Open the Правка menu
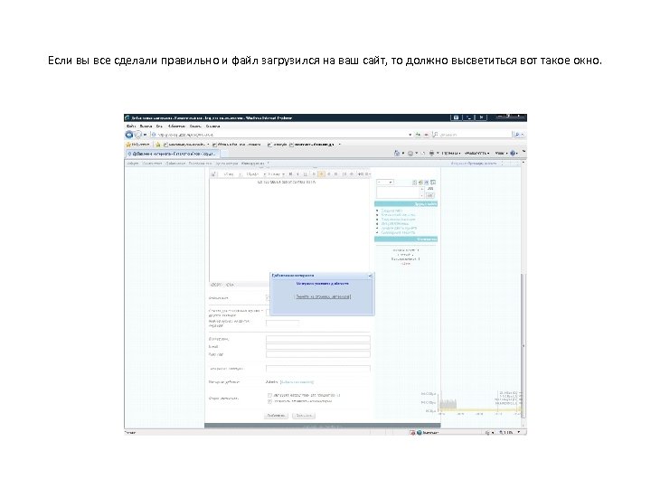Viewport: 651px width, 488px height. [146, 127]
